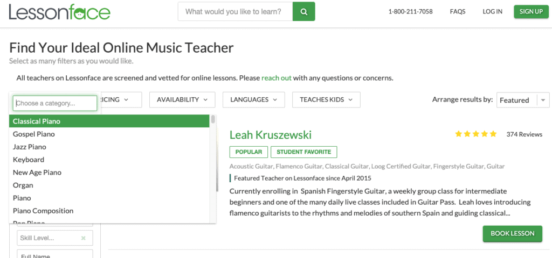Click the STUDENT FAVORITE badge

pyautogui.click(x=304, y=152)
